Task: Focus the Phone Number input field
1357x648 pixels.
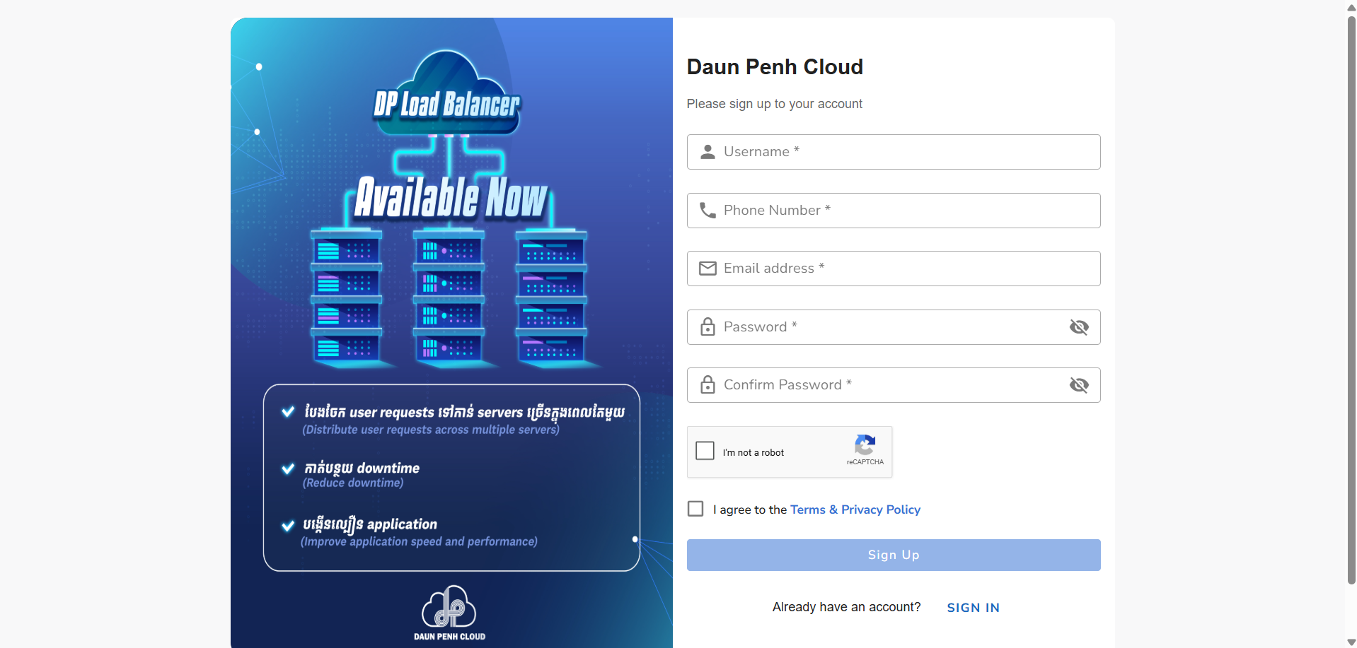Action: click(894, 211)
